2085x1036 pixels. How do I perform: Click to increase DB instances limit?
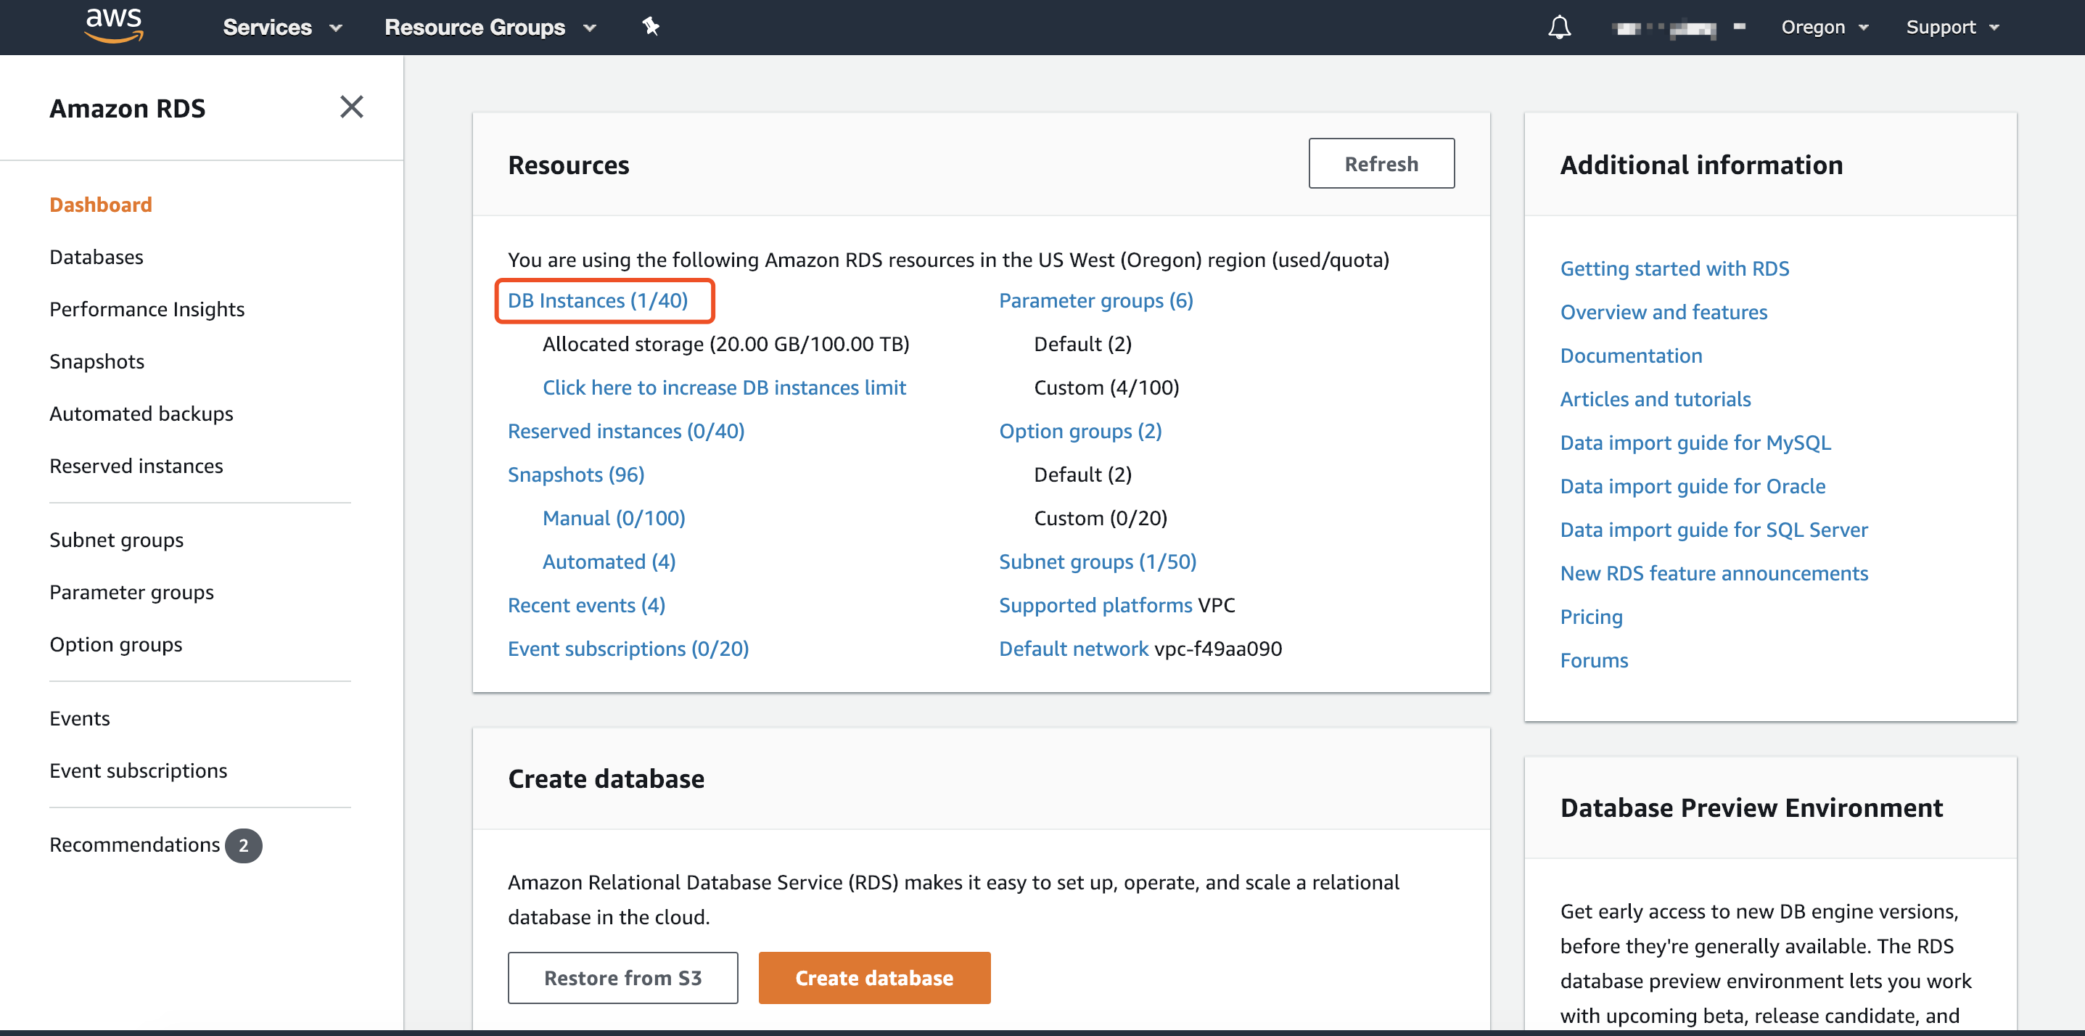click(x=723, y=387)
